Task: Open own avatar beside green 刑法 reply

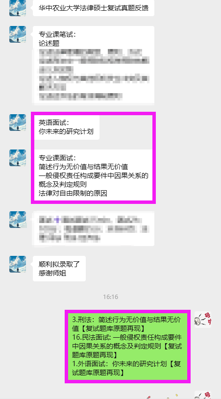Action: (x=203, y=320)
